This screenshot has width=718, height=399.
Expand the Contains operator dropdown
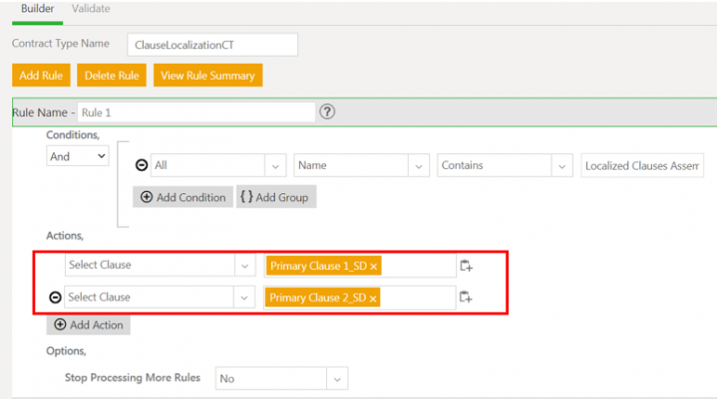tap(563, 166)
